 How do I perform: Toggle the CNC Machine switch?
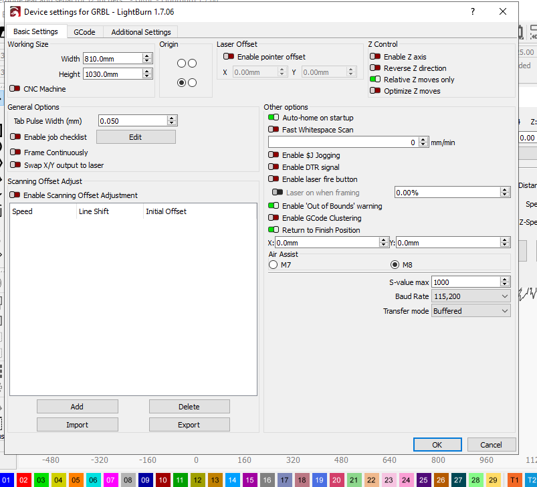tap(15, 89)
